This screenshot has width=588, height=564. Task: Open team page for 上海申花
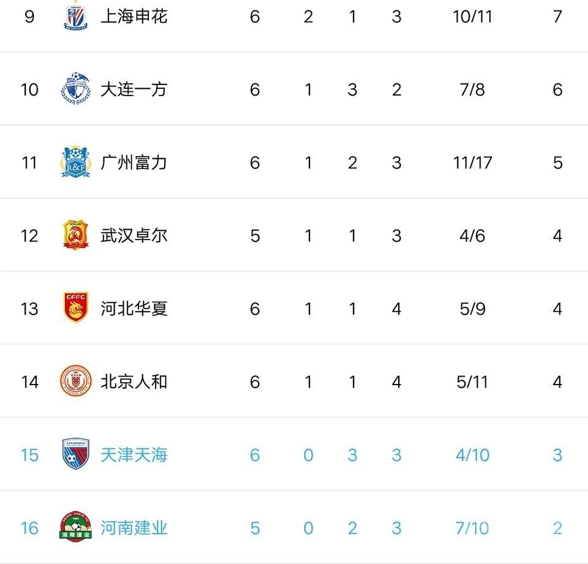coord(134,17)
